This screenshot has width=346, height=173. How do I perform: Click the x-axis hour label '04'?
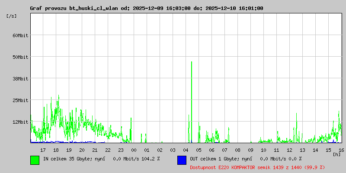(x=186, y=150)
